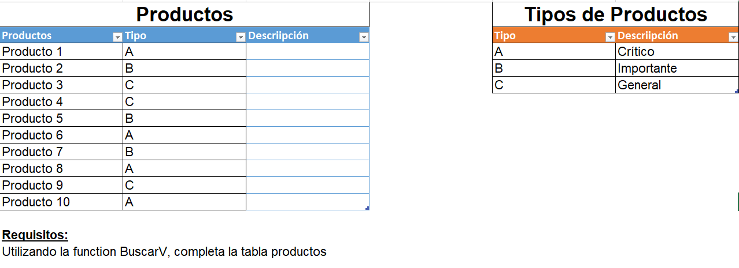Image resolution: width=739 pixels, height=268 pixels.
Task: Click the Tipo cell of Producto 2
Action: (184, 68)
